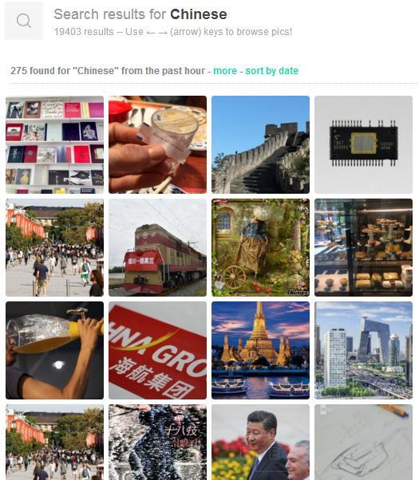Click the magnifying glass search icon

tap(24, 21)
